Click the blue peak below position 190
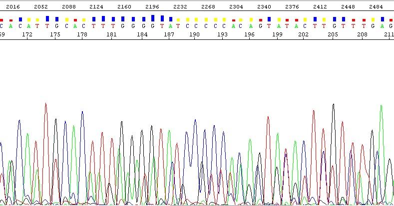 pos(195,121)
